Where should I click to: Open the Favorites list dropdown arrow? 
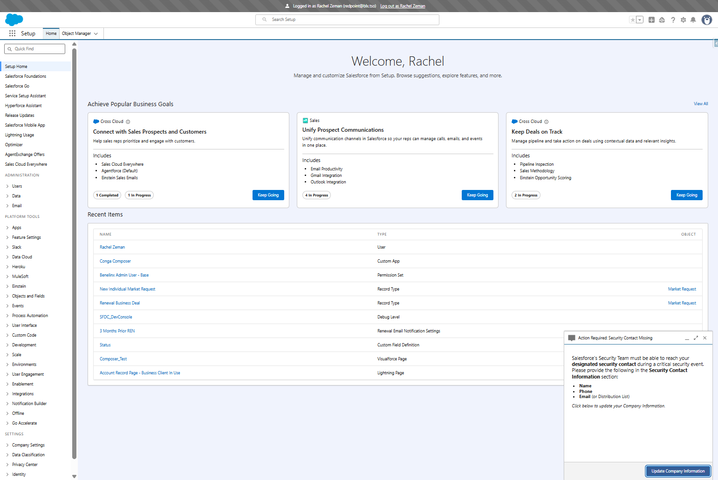pyautogui.click(x=640, y=20)
